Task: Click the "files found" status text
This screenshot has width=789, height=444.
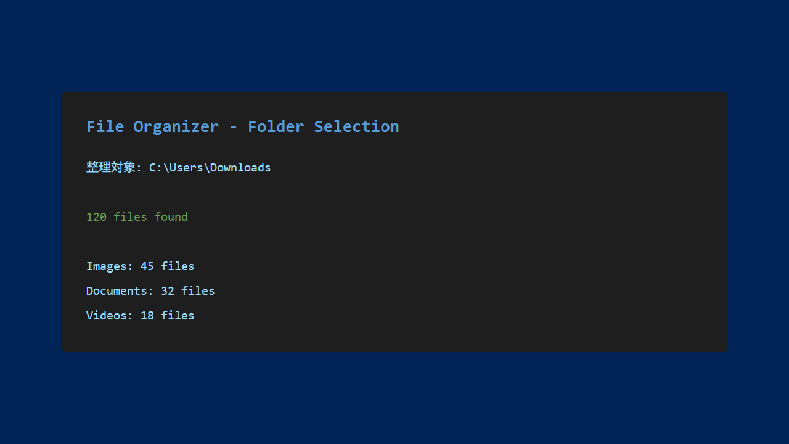Action: pos(150,217)
